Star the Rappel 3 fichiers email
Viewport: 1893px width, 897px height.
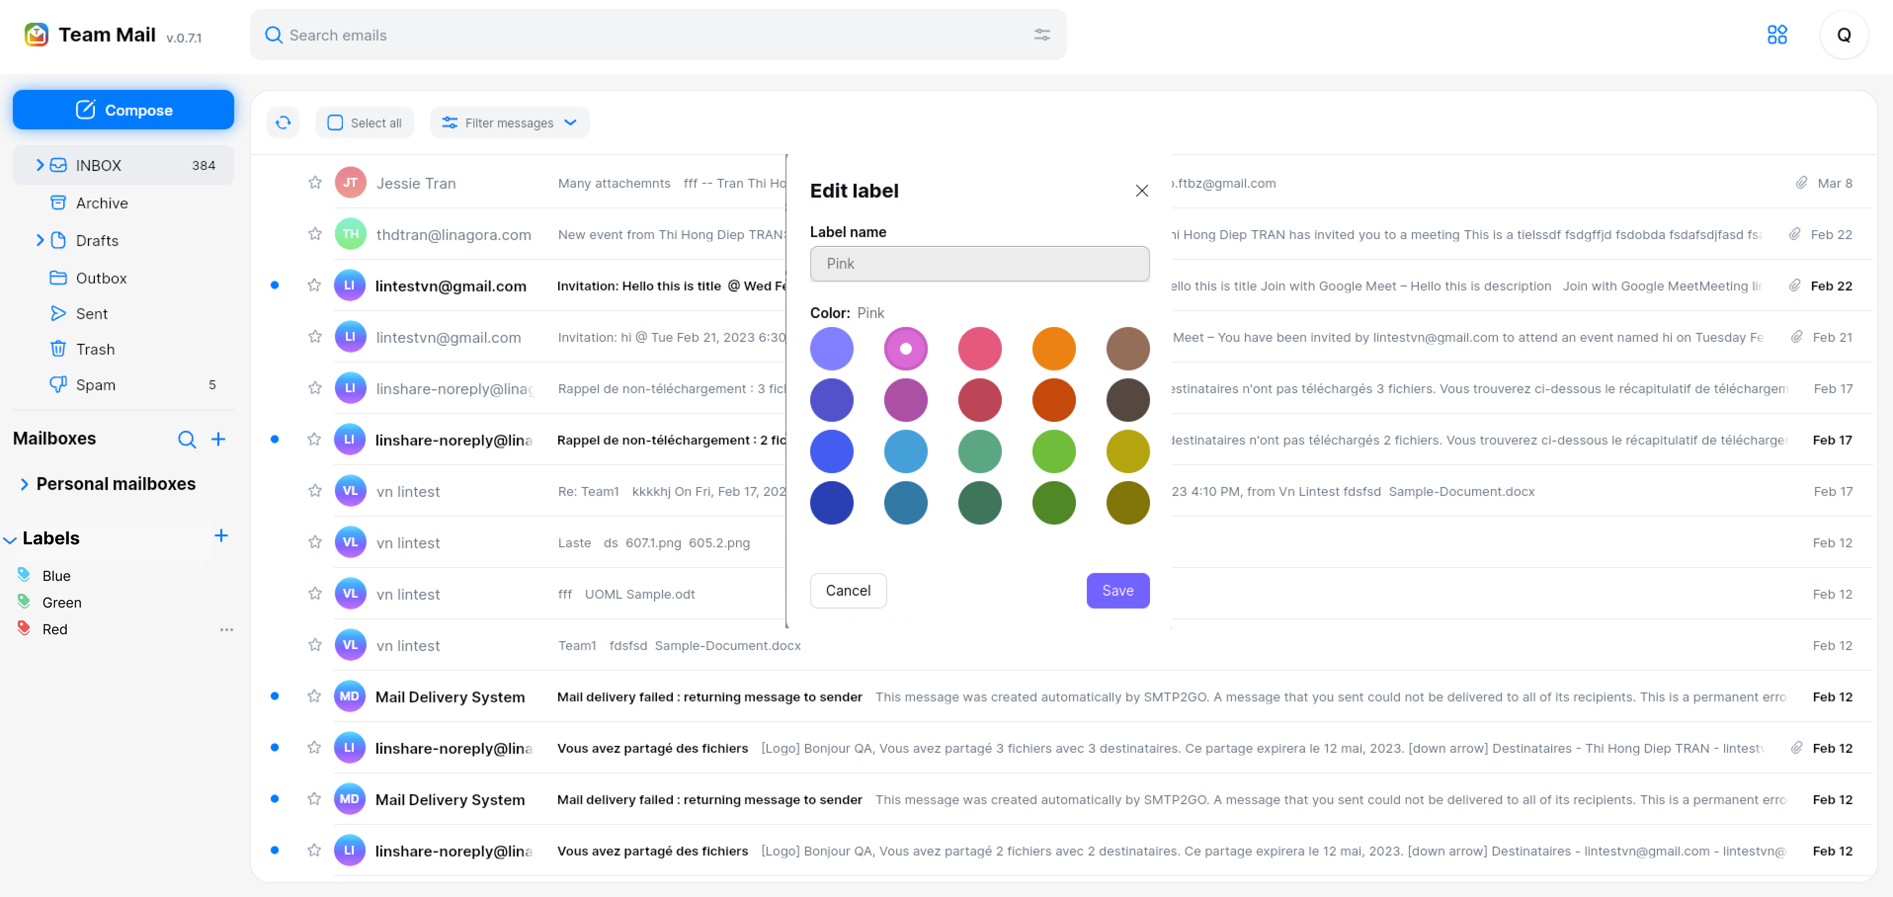tap(315, 388)
